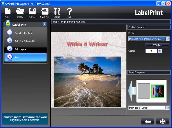The width and height of the screenshot is (172, 128).
Task: Click the blue arrow beside paper template
Action: click(x=132, y=91)
